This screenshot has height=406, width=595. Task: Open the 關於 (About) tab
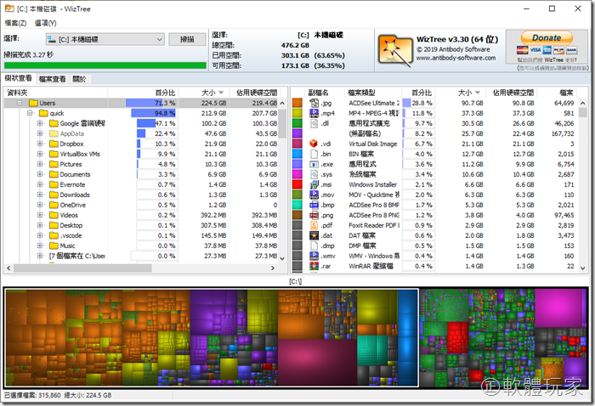click(x=79, y=79)
